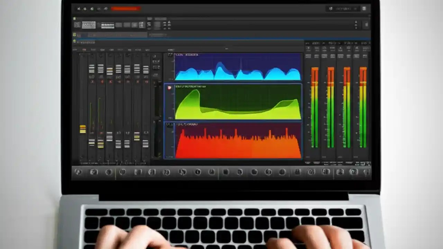Select the first effect knob on the bottom plugin rack
Viewport: 443px width, 249px height.
coord(79,172)
